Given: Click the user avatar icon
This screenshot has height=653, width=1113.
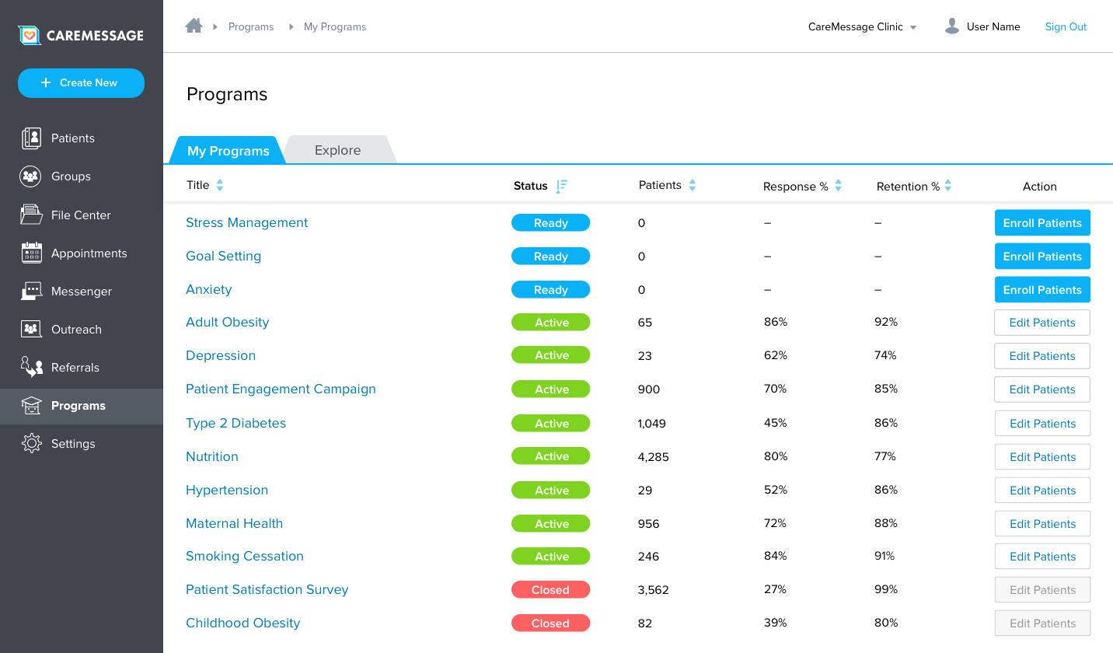Looking at the screenshot, I should pos(952,26).
